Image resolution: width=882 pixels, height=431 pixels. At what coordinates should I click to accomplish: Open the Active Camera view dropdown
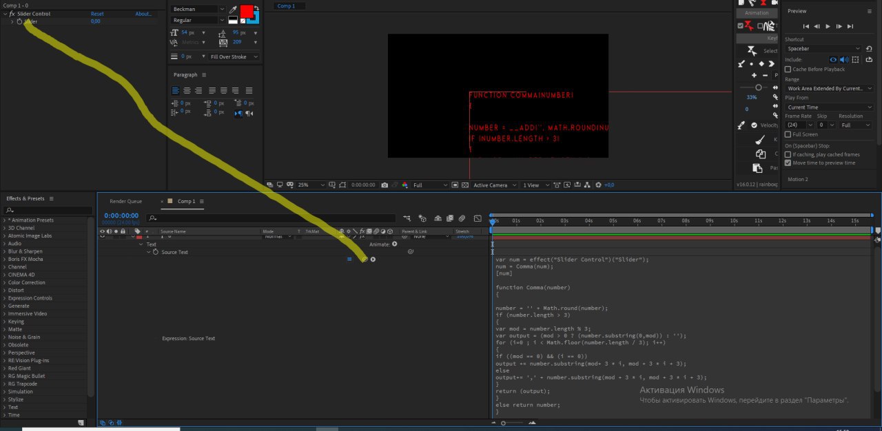(x=495, y=185)
